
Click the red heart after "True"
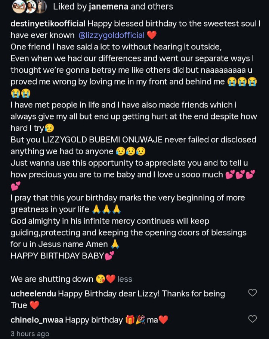pyautogui.click(x=34, y=305)
